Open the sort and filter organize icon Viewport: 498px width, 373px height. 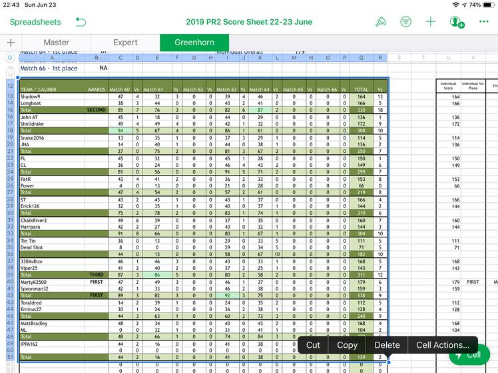pos(405,22)
